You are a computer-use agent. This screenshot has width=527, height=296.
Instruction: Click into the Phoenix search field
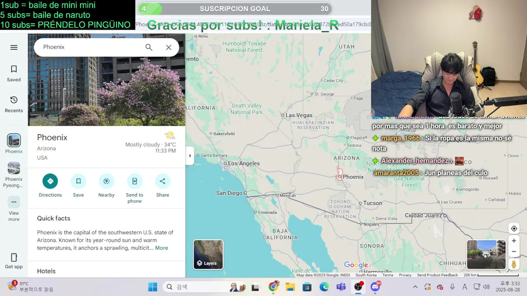point(91,47)
